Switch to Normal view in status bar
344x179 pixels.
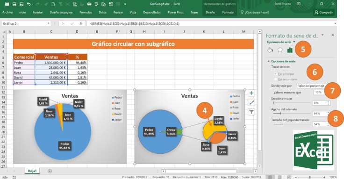coord(270,177)
